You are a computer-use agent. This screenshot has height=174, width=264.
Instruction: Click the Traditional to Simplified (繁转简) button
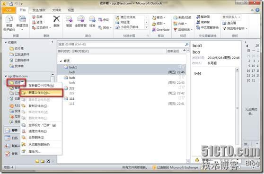click(x=203, y=17)
